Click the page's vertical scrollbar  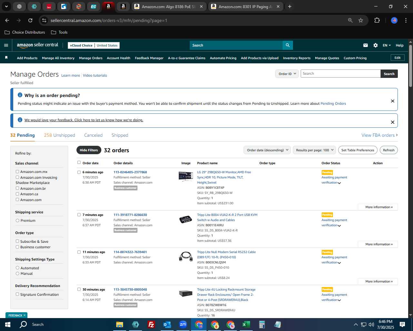pos(410,66)
